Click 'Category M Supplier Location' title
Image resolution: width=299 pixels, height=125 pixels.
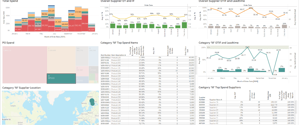[x=21, y=88]
